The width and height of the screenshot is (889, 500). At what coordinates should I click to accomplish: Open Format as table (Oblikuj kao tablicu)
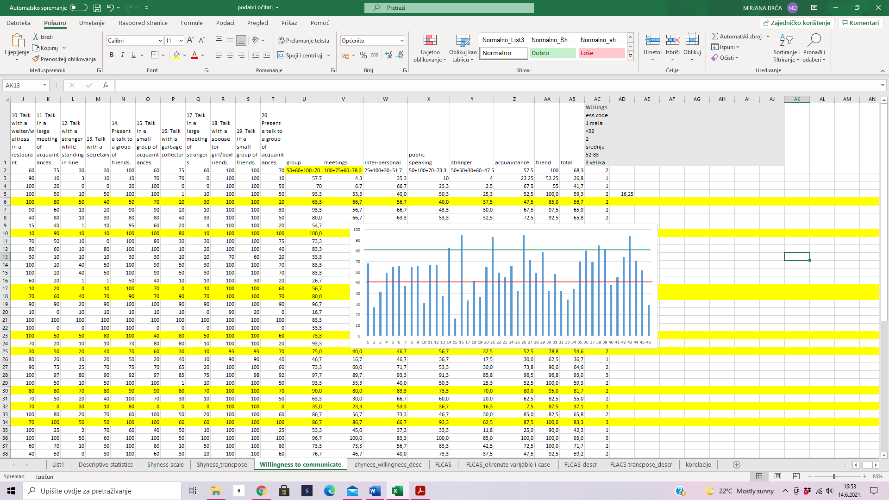pyautogui.click(x=463, y=48)
